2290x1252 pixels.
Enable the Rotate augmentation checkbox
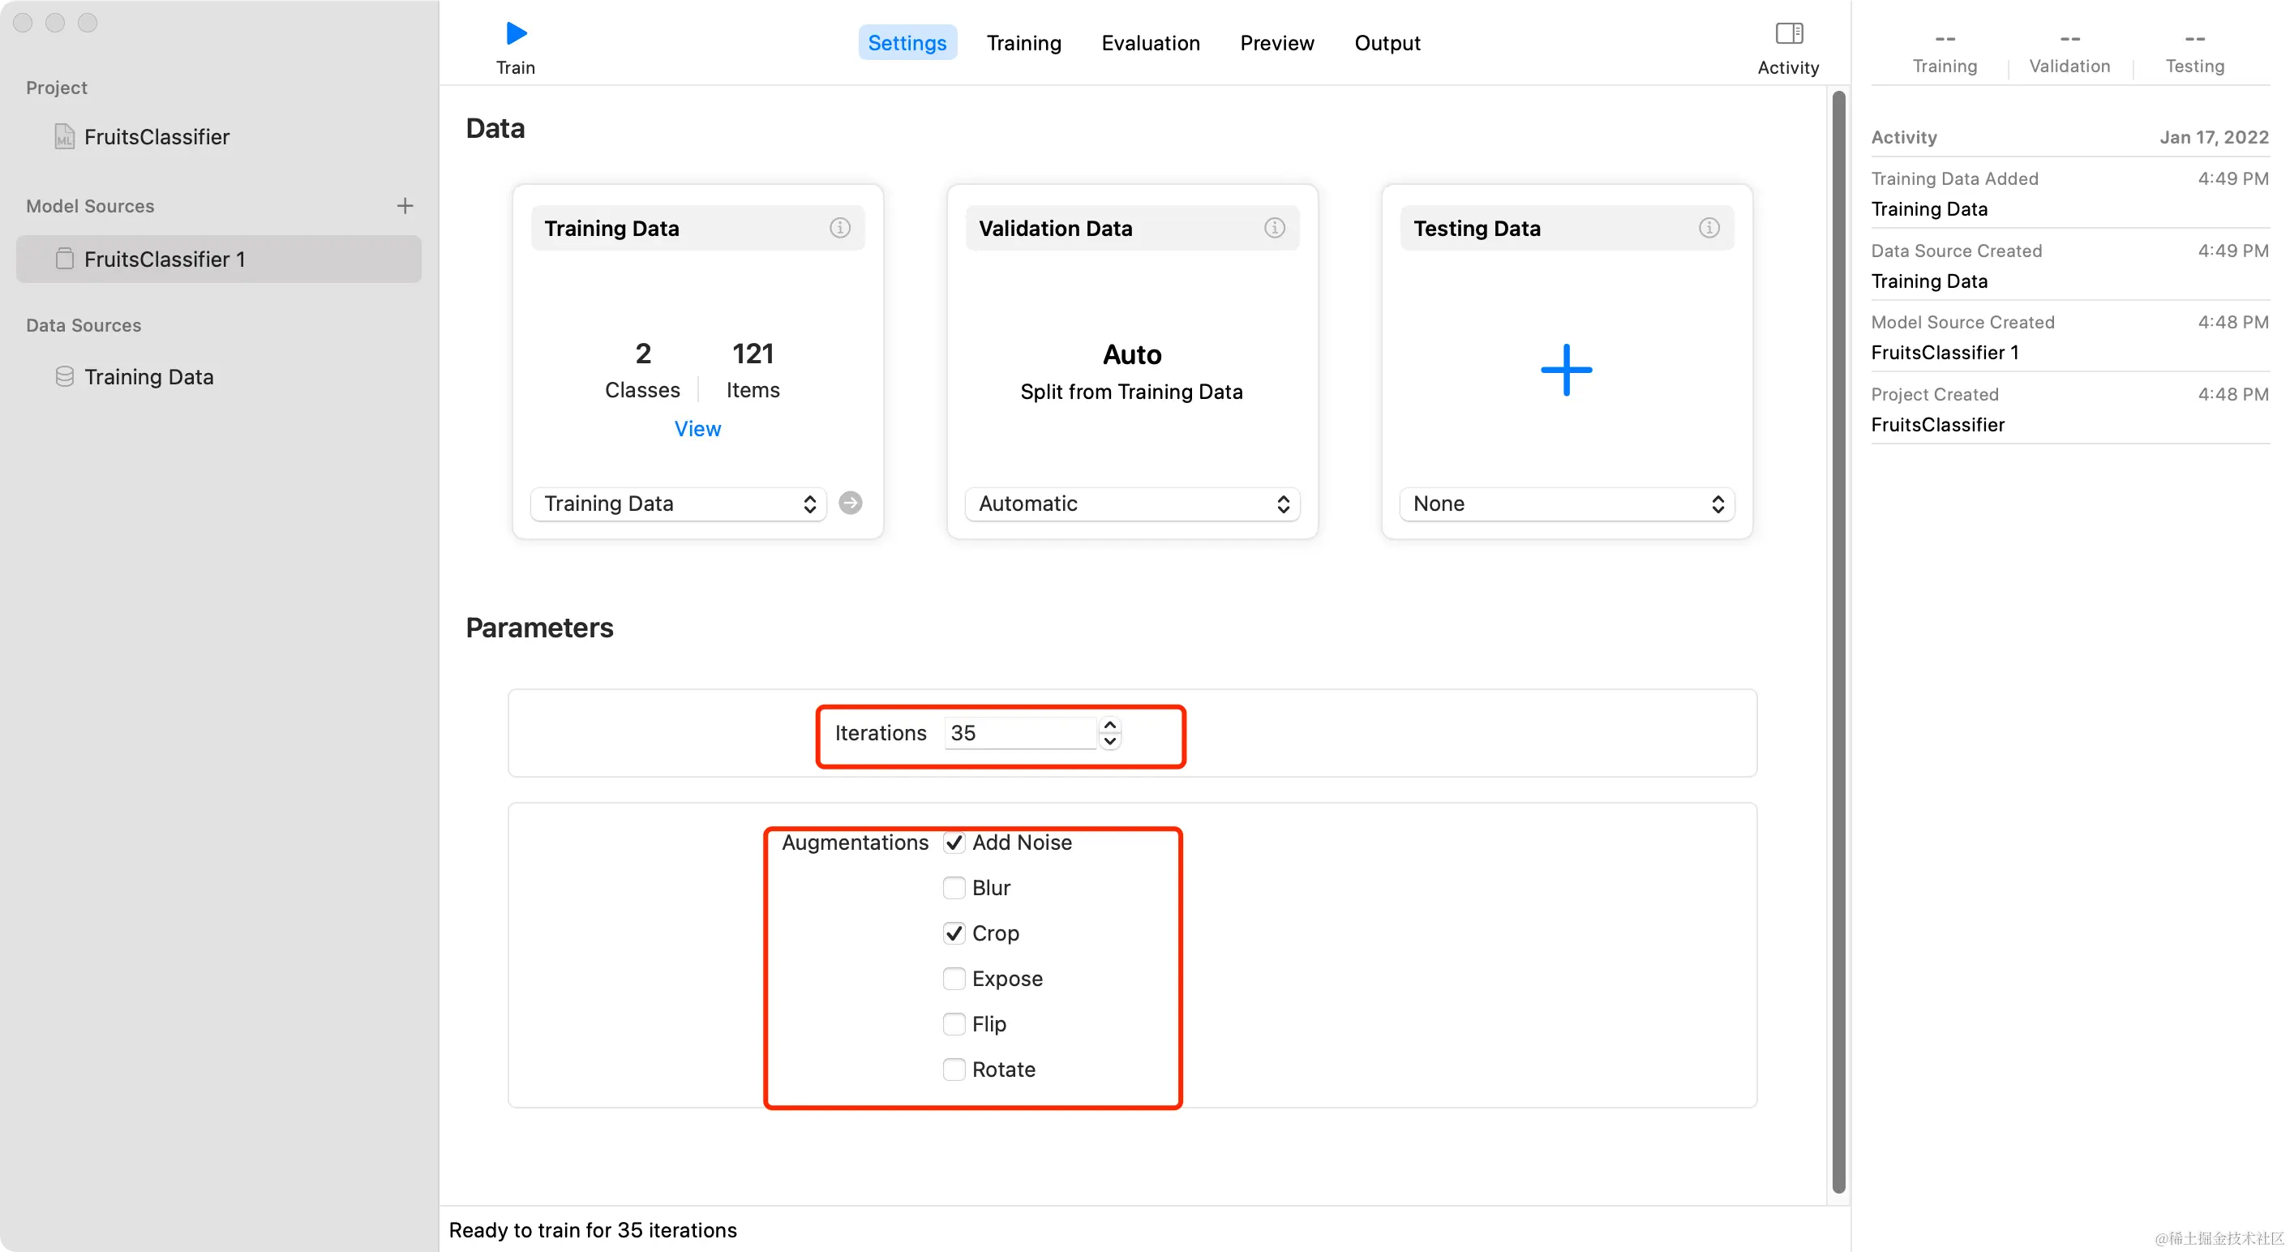pos(954,1069)
